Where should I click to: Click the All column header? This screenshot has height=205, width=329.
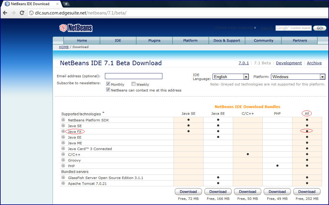coord(307,114)
